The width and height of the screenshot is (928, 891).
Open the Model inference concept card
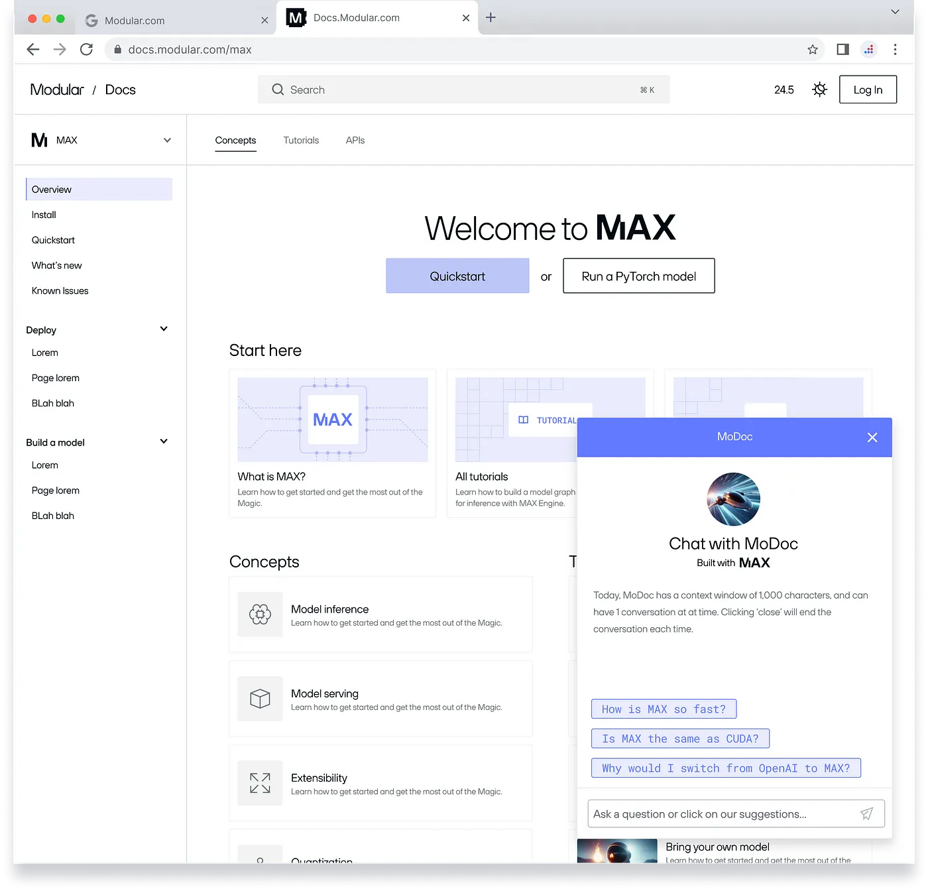coord(380,615)
